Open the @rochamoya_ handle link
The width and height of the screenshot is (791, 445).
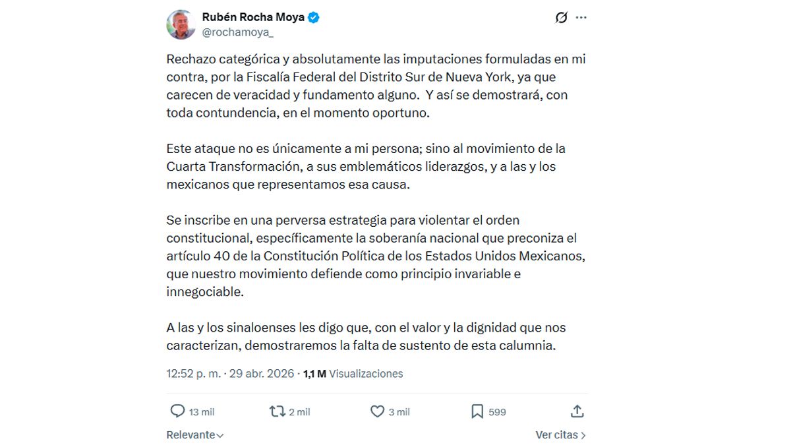(x=232, y=32)
